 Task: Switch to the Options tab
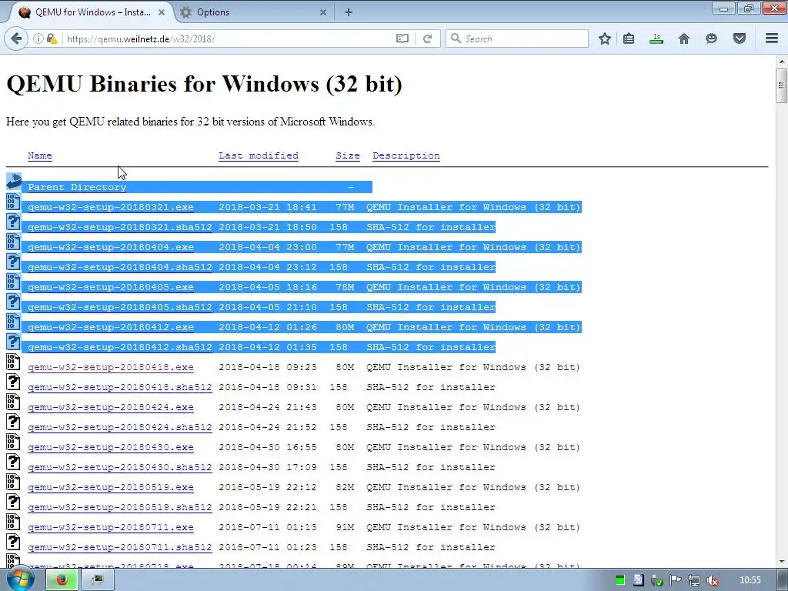click(253, 12)
